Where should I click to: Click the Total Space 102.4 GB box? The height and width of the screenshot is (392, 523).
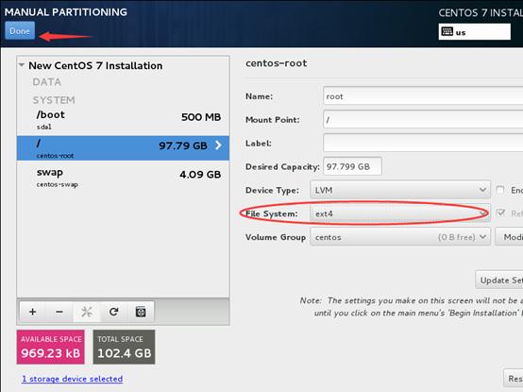[124, 347]
